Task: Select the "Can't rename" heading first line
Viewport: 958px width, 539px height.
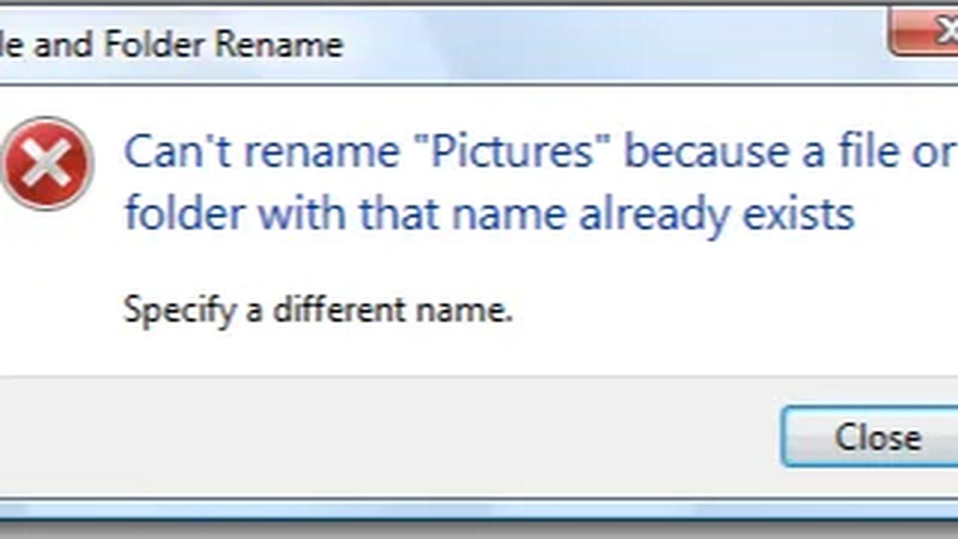Action: (x=540, y=152)
